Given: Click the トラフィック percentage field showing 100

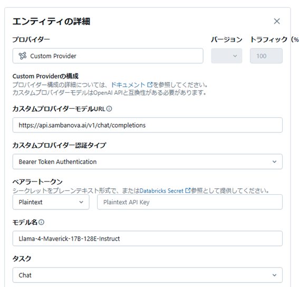Looking at the screenshot, I should coord(266,56).
